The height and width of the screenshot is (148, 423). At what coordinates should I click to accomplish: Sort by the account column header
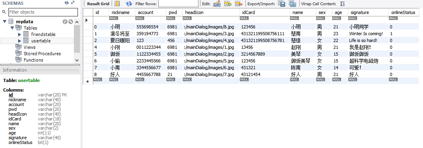[151, 12]
